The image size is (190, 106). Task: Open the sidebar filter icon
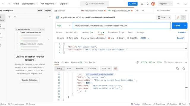coord(15,17)
